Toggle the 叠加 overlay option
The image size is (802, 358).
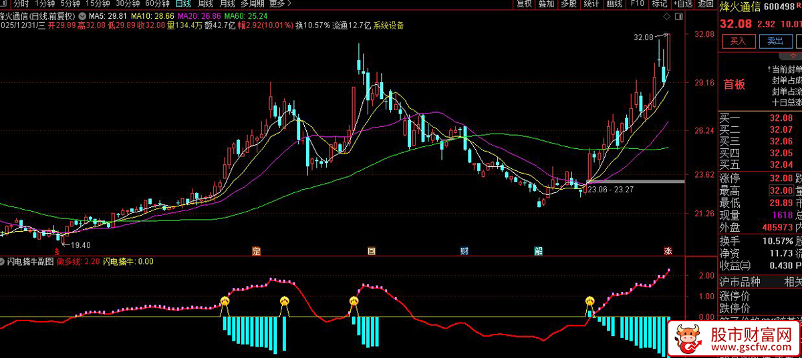coord(546,4)
